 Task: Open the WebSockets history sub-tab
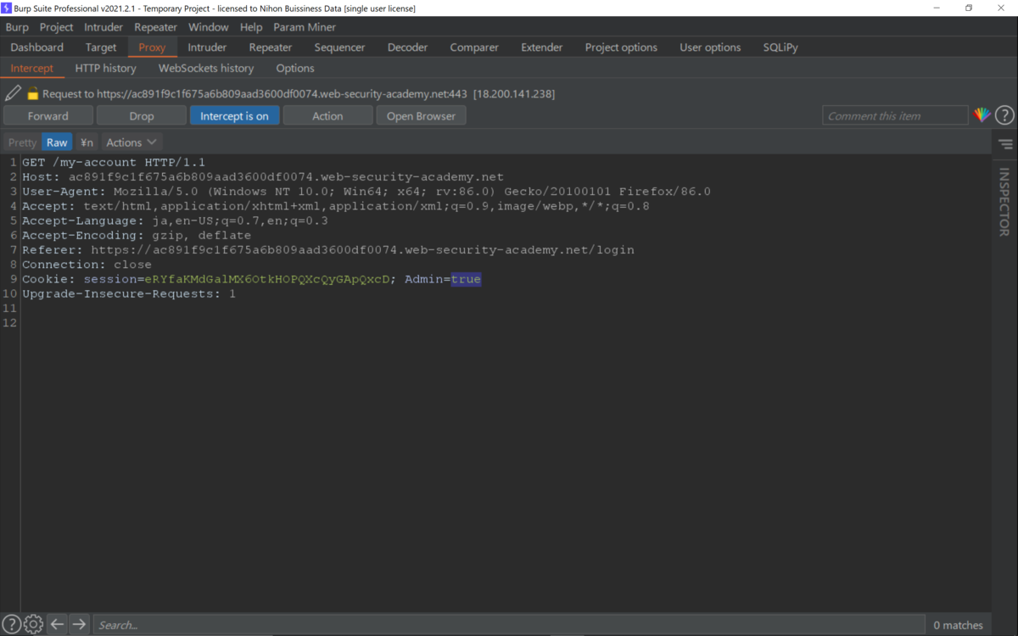tap(206, 68)
